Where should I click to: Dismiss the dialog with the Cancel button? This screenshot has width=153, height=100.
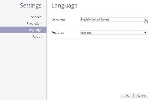(x=141, y=95)
